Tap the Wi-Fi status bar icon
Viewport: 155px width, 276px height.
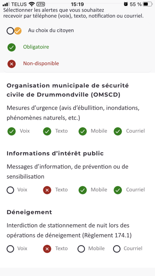click(32, 4)
